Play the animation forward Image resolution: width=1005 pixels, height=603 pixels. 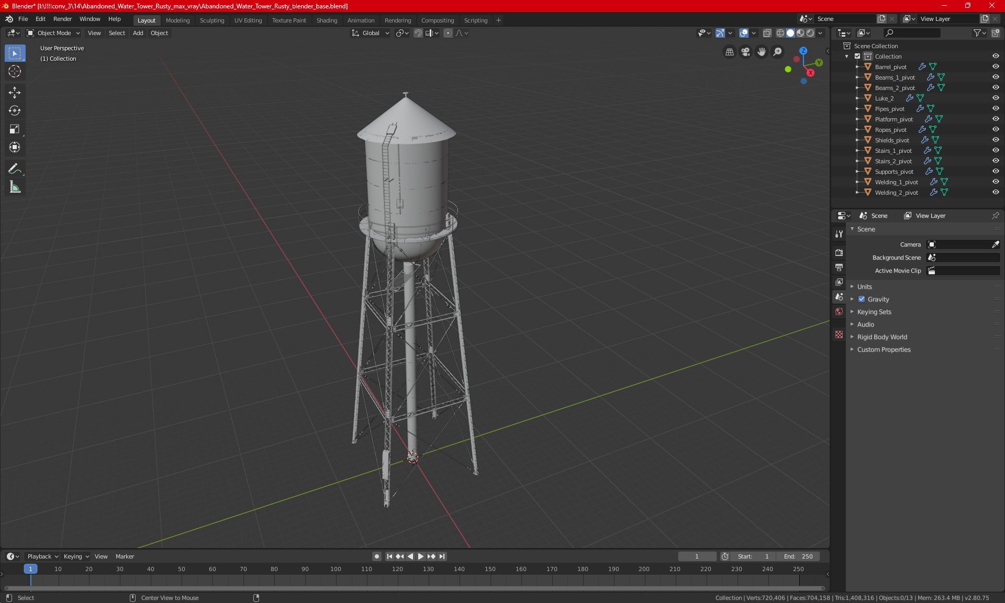click(420, 556)
